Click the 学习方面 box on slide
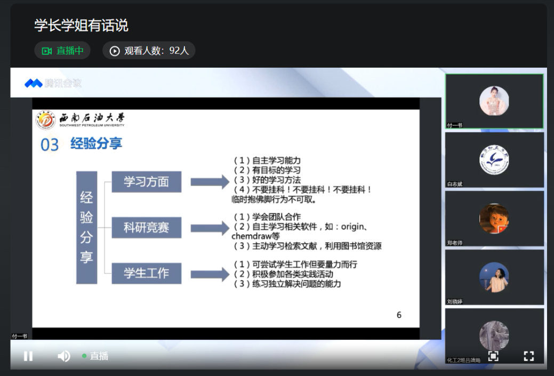Screen dimensions: 554x376 coord(146,182)
